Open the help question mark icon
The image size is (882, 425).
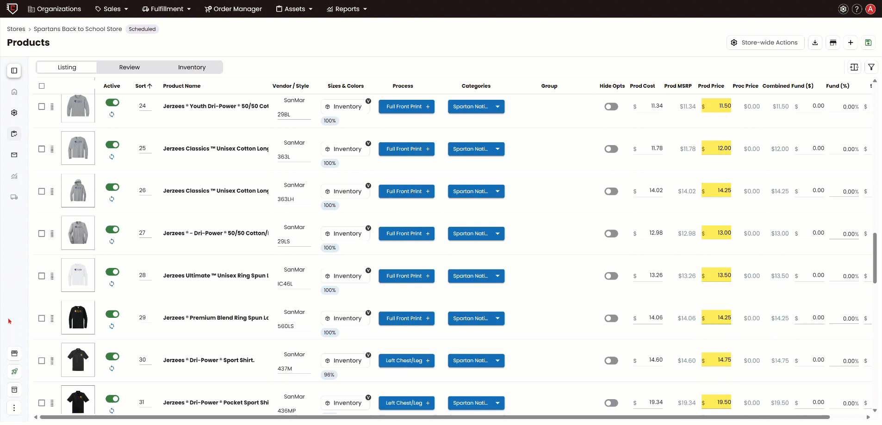[857, 9]
